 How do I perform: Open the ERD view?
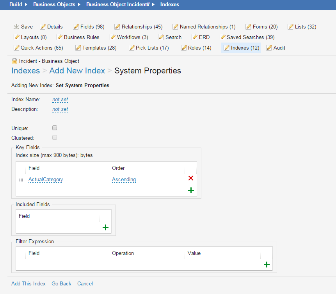point(201,37)
